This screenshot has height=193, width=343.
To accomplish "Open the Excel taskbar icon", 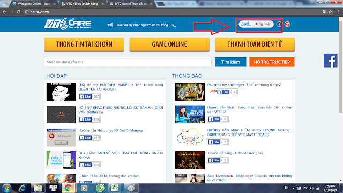I will pyautogui.click(x=114, y=188).
